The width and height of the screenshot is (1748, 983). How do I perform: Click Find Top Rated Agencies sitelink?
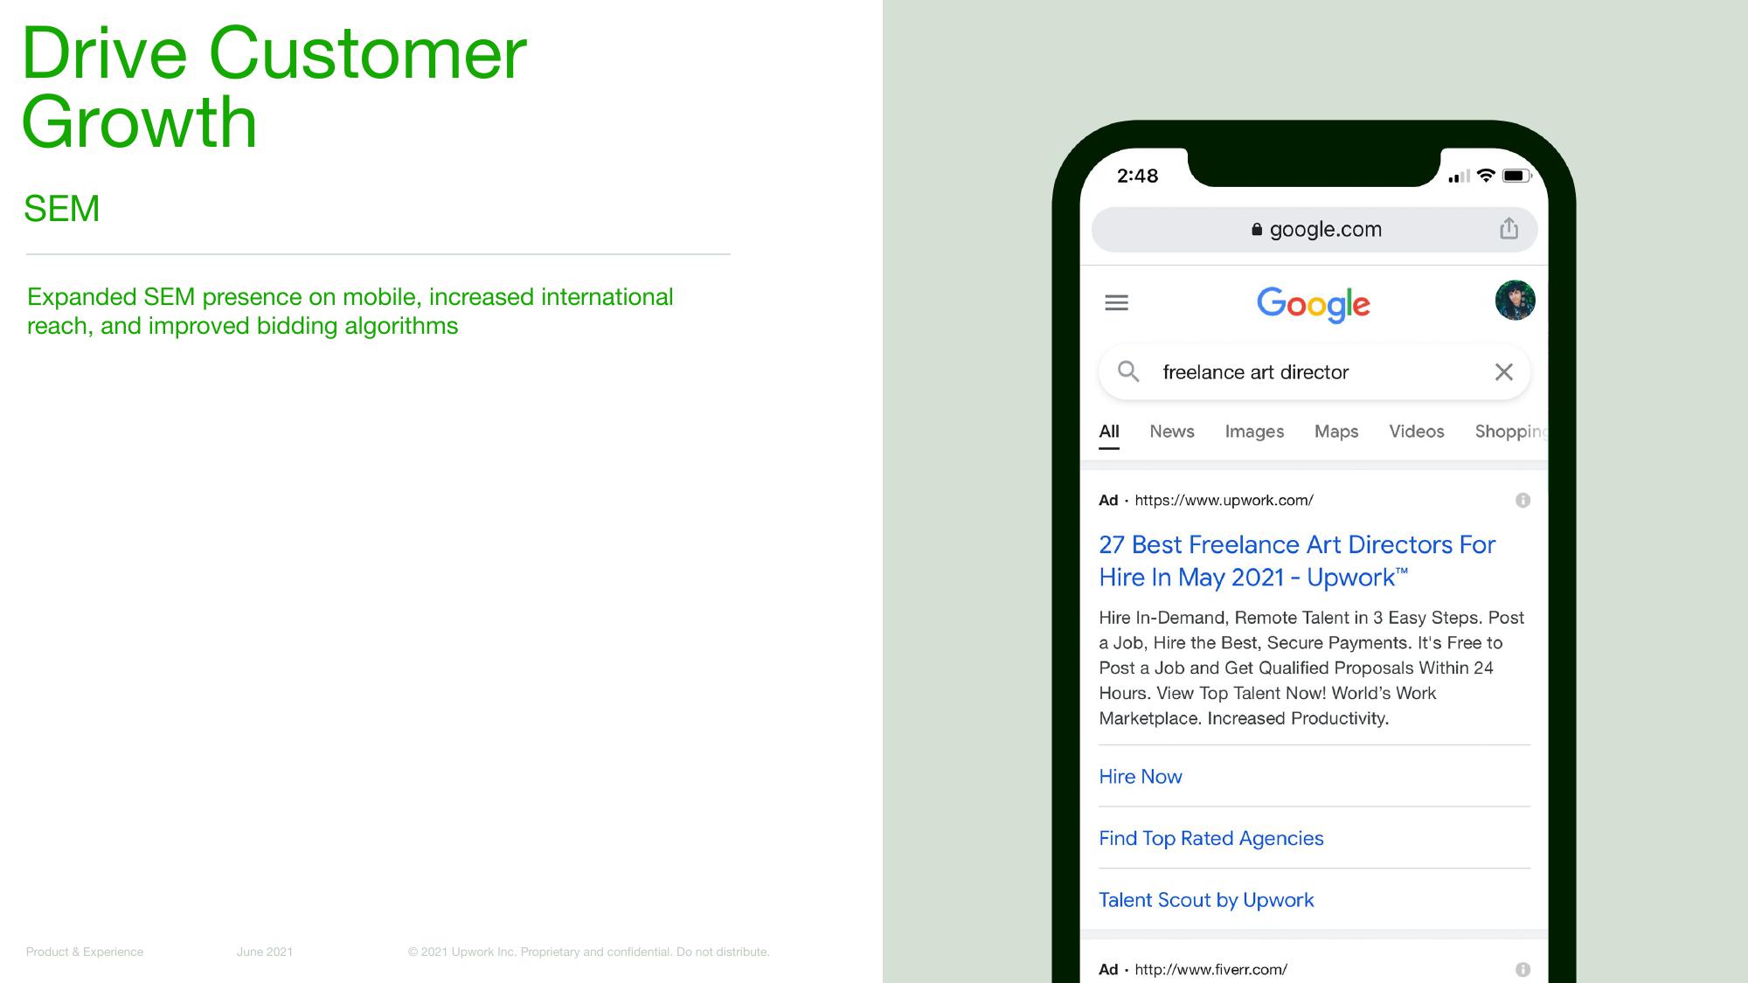1211,836
